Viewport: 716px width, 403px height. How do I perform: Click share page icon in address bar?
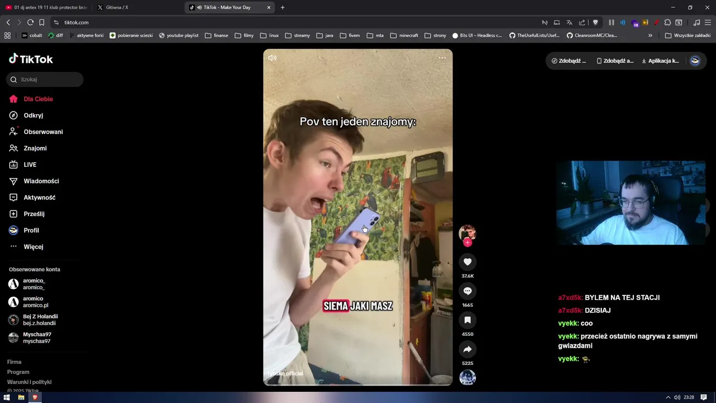point(582,22)
